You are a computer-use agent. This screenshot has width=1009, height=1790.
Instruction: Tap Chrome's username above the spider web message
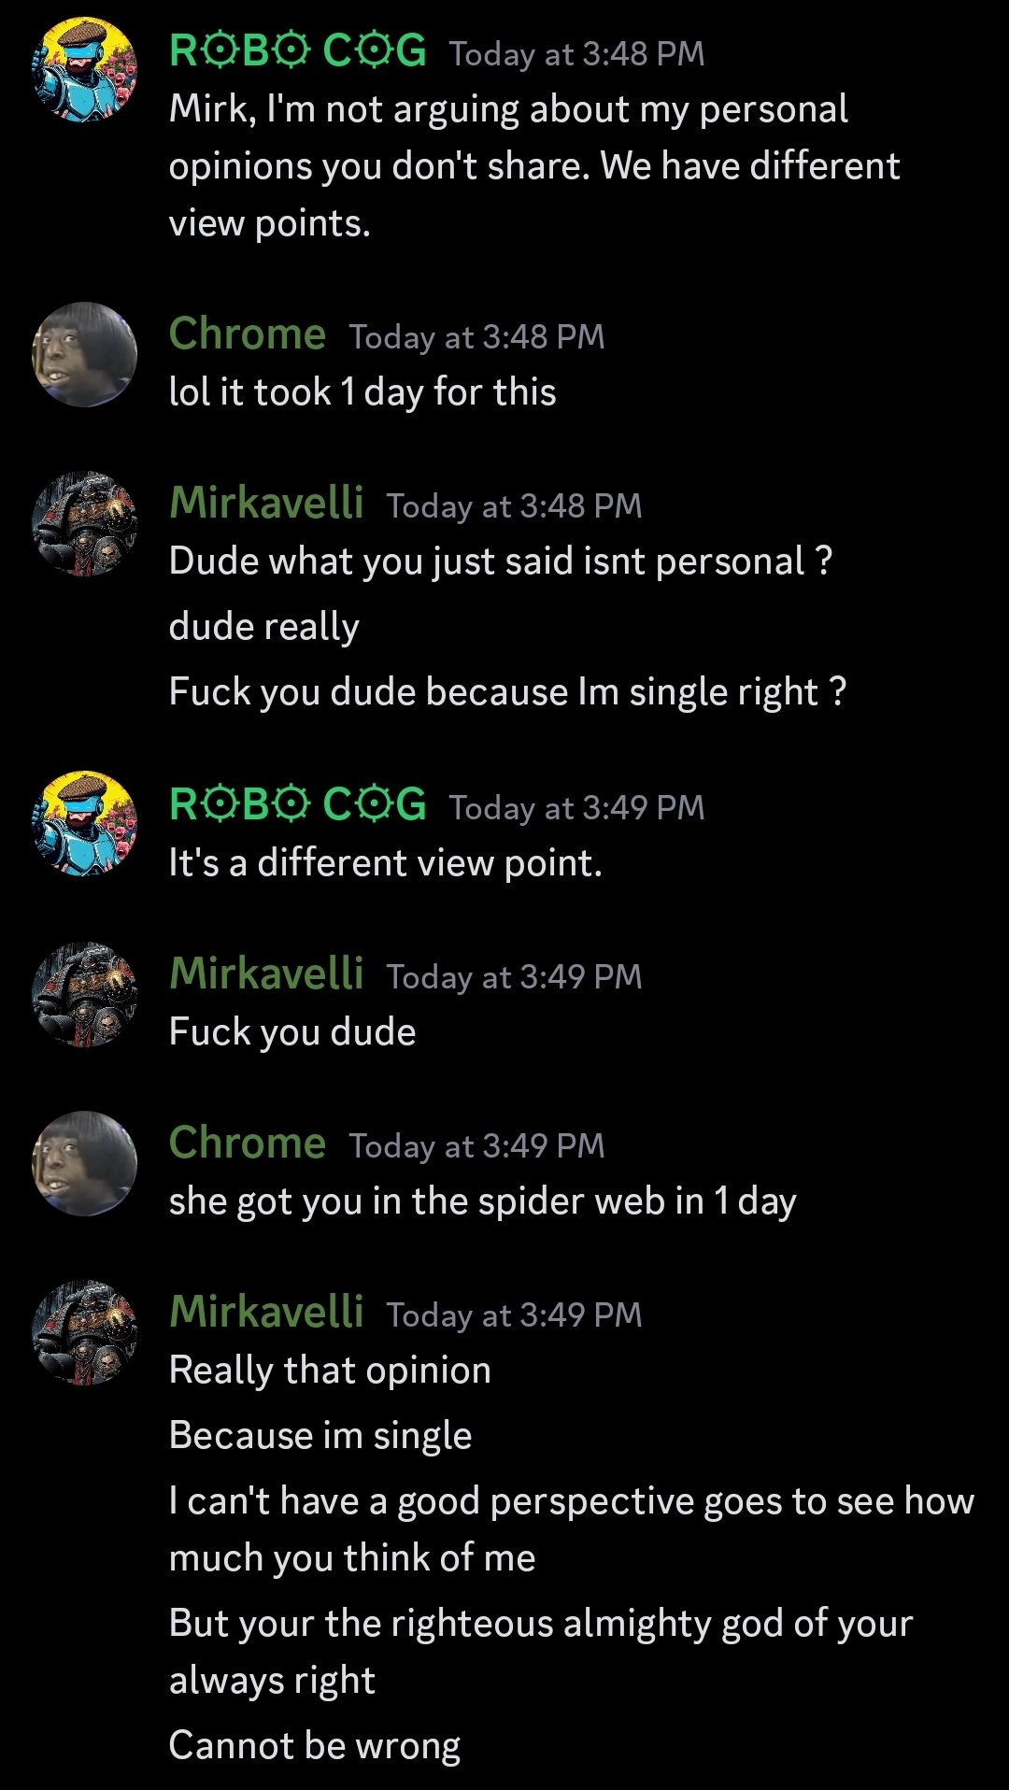[247, 1144]
